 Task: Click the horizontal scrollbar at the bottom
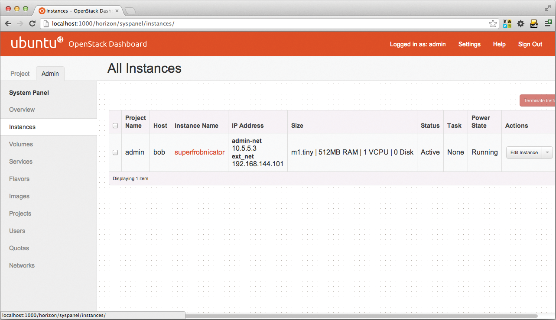click(x=360, y=316)
